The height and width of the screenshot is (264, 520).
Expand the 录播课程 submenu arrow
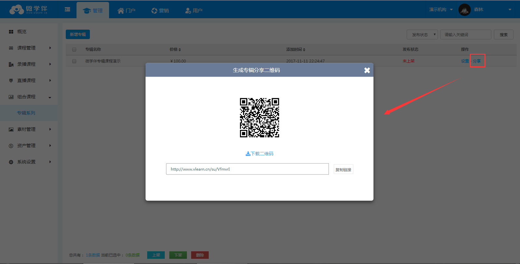[50, 64]
